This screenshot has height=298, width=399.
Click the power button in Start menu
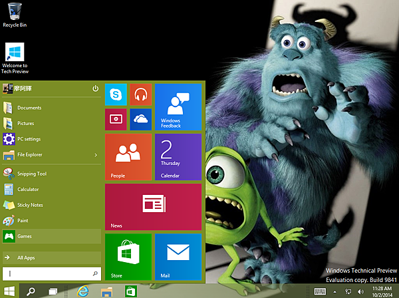point(95,88)
